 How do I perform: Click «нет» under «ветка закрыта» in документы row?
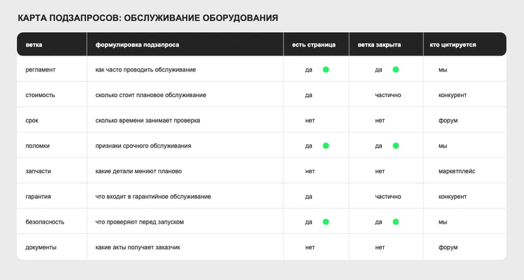[380, 247]
